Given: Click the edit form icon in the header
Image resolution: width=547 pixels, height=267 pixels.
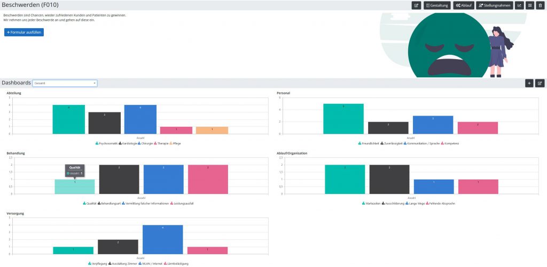Looking at the screenshot, I should pos(416,5).
